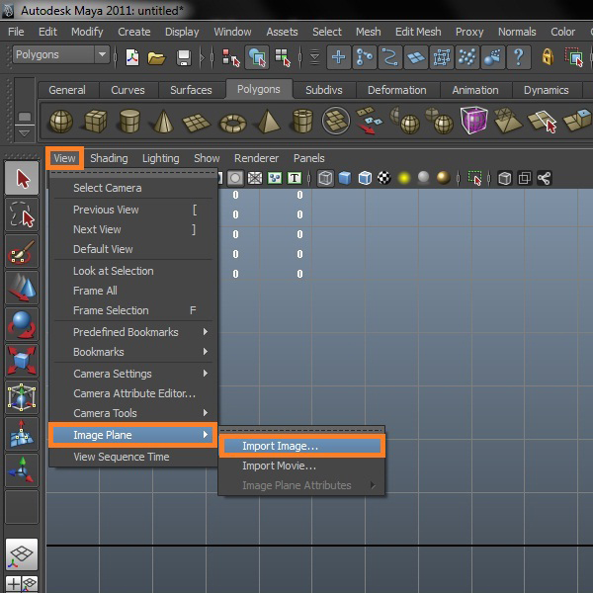Open the Panels menu

(309, 158)
